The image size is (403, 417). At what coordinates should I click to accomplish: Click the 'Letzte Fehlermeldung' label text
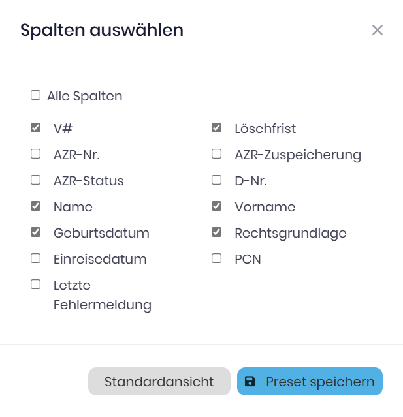point(102,295)
